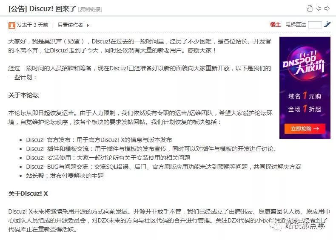Click the 只看该作者 link

(x=70, y=25)
